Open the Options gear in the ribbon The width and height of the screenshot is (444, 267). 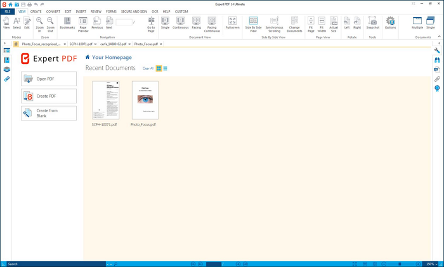(390, 23)
